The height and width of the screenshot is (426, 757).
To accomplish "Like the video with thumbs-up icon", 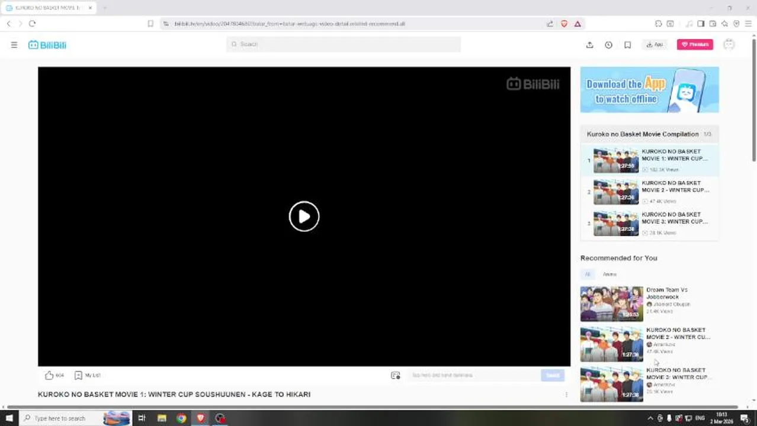I will 49,375.
